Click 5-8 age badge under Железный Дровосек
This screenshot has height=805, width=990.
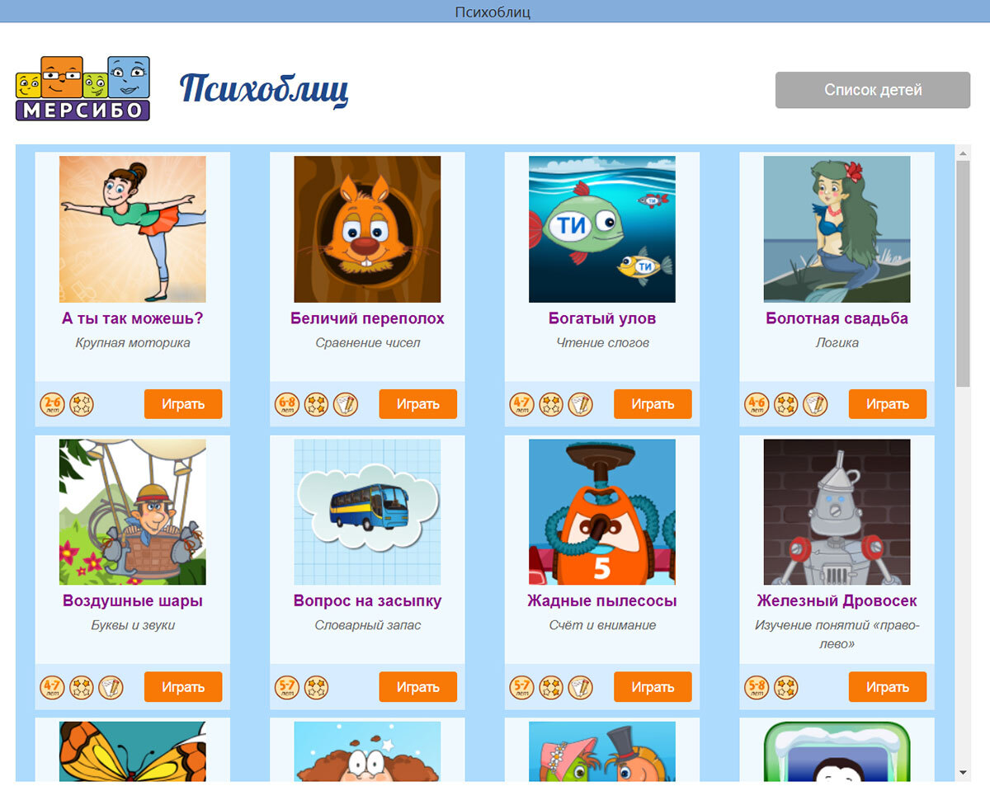[x=757, y=687]
